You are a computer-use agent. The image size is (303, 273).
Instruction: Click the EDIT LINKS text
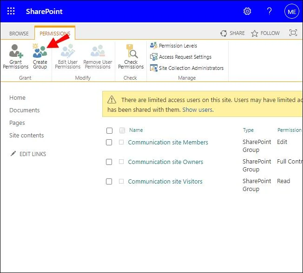[x=33, y=154]
